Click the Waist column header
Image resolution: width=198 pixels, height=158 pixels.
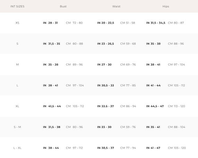coord(116,7)
